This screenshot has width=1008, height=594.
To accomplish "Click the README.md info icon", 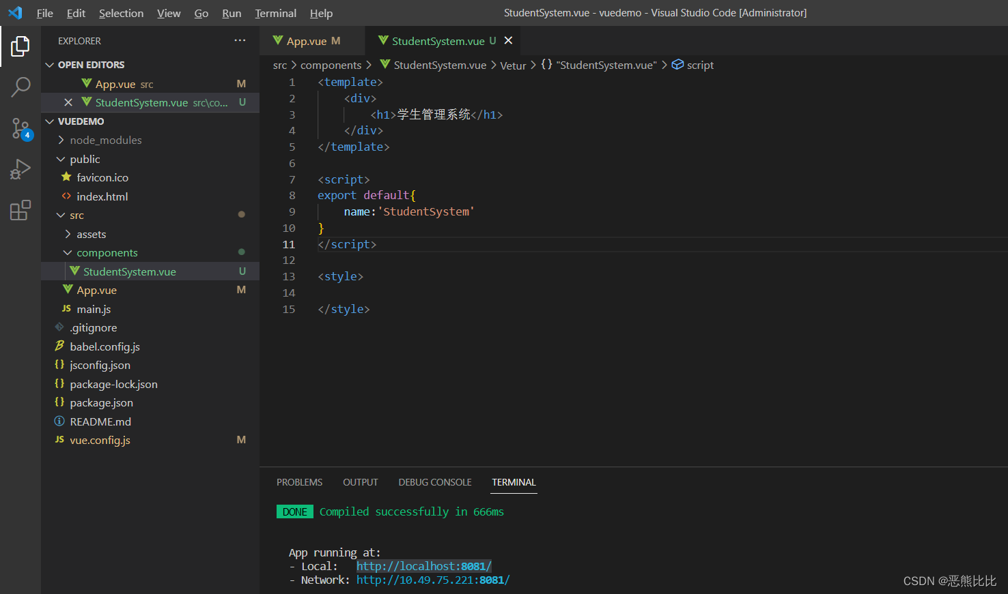I will tap(59, 421).
